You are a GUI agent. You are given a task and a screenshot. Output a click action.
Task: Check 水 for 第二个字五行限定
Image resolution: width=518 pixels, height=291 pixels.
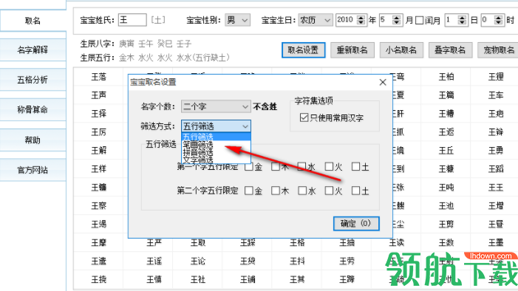(x=302, y=191)
